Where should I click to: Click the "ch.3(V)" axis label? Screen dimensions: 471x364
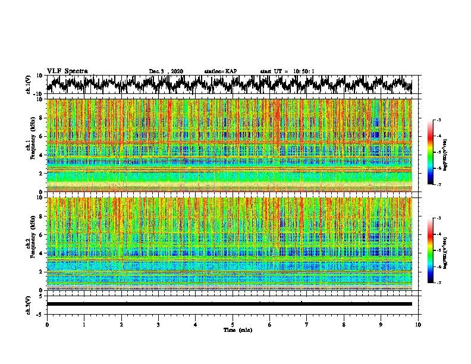point(29,305)
